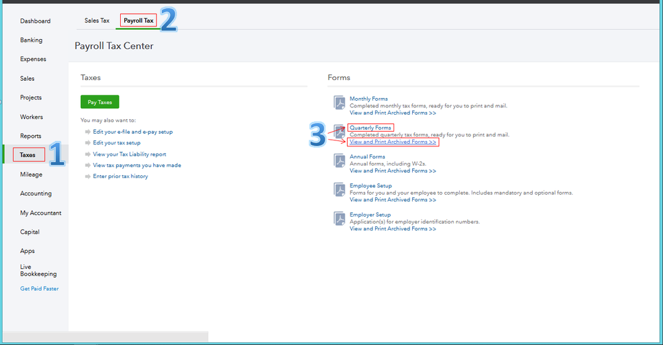Open View your Tax Liability report
Image resolution: width=663 pixels, height=345 pixels.
point(129,154)
